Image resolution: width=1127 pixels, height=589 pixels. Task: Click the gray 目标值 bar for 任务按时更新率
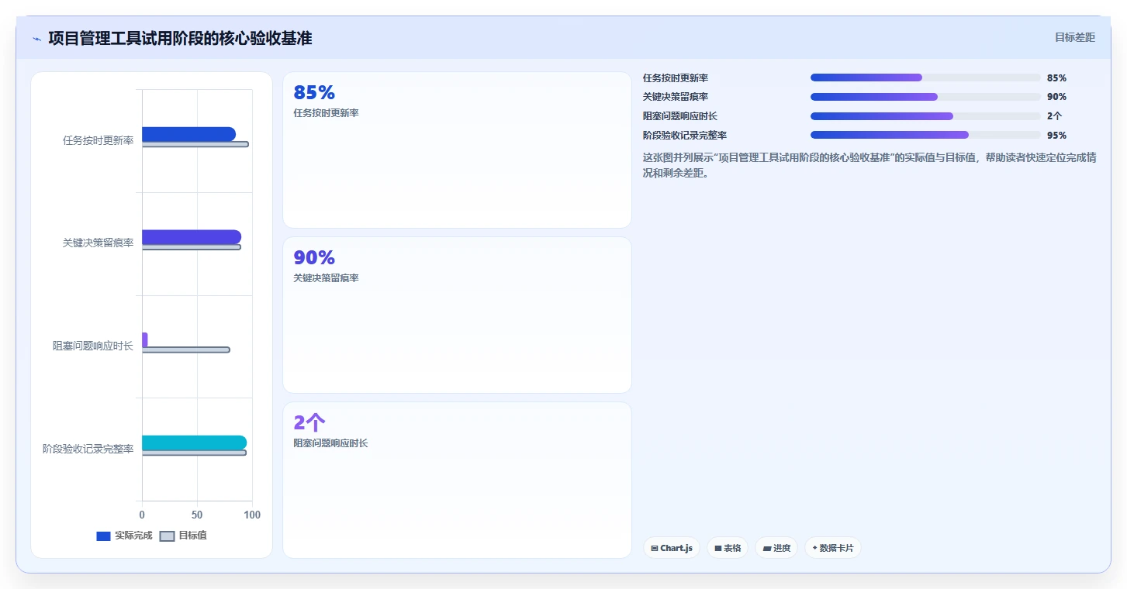195,144
